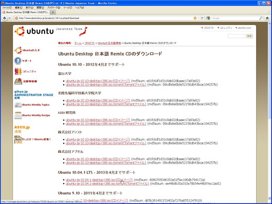Image resolution: width=272 pixels, height=204 pixels.
Task: Open the tab list dropdown arrow
Action: coord(269,12)
